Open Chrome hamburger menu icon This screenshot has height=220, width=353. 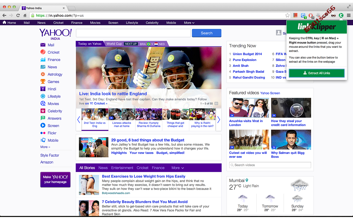[x=349, y=15]
